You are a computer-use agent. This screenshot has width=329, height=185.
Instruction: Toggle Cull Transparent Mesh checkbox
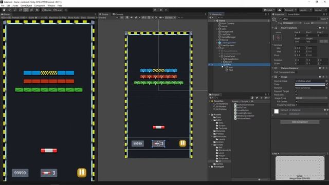pos(296,72)
